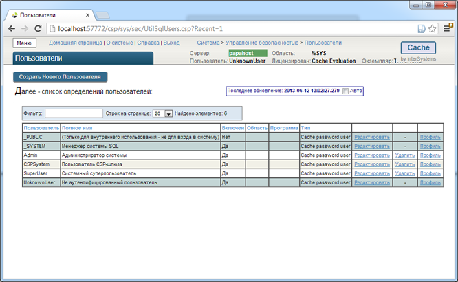This screenshot has height=282, width=458.
Task: Sort by Полное имя column header
Action: click(x=77, y=128)
